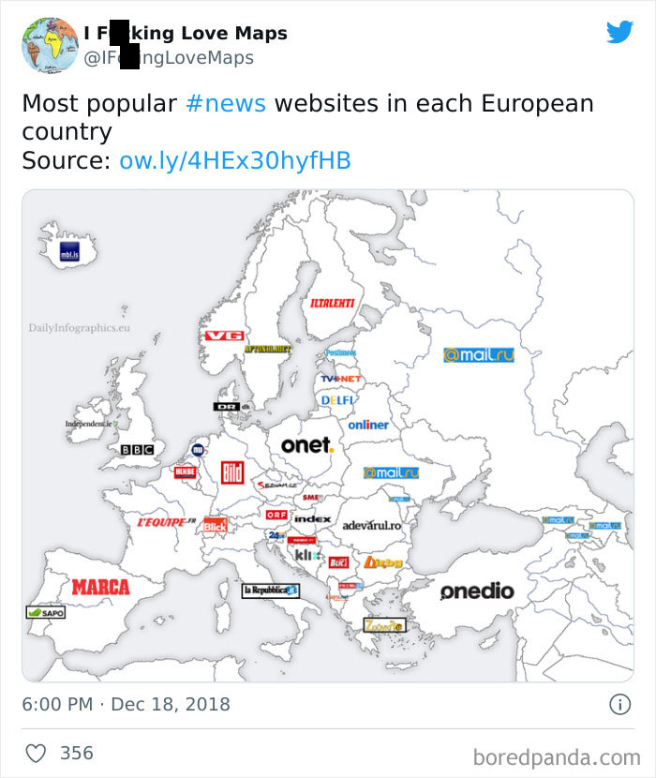Click the tweet info icon
The image size is (656, 778).
coord(619,704)
